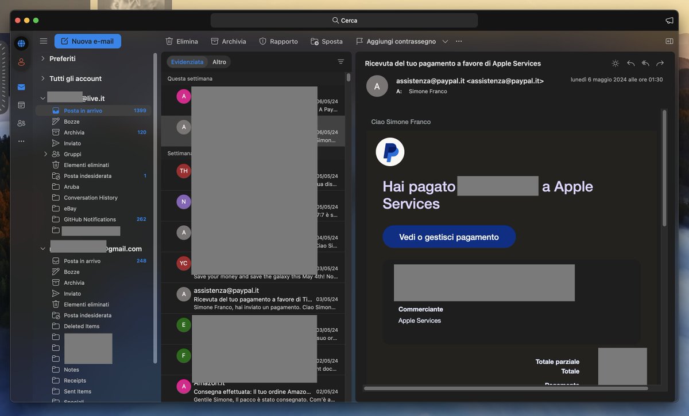Click the globe account icon in left rail
The width and height of the screenshot is (689, 416).
(x=21, y=44)
